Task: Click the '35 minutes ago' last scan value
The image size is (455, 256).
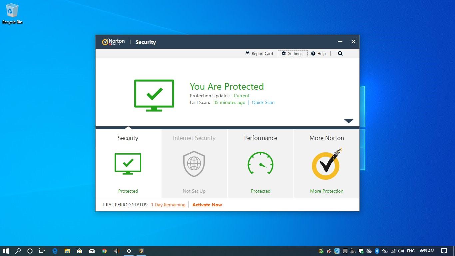Action: click(x=229, y=102)
